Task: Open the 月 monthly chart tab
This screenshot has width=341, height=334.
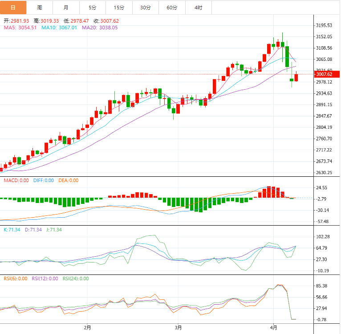Action: pos(66,8)
